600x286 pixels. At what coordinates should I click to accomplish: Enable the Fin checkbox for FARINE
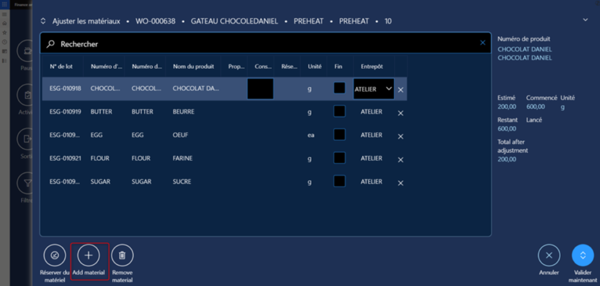click(x=339, y=158)
